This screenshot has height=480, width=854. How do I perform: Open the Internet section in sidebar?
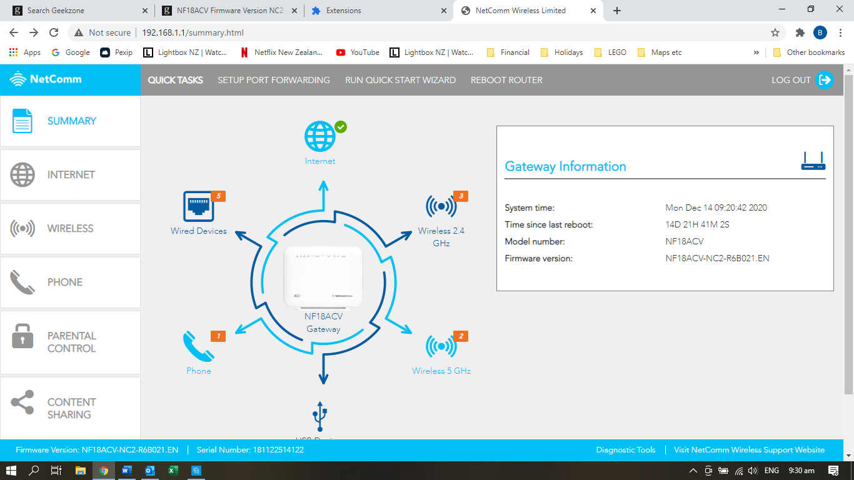[70, 175]
